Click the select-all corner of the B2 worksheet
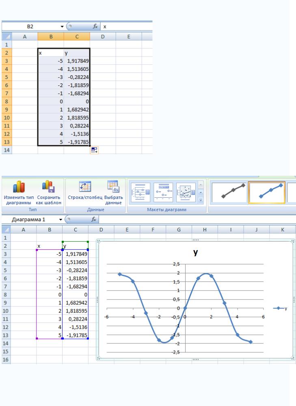 (6, 37)
